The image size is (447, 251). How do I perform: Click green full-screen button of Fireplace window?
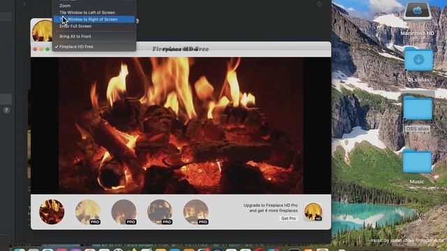[x=47, y=50]
